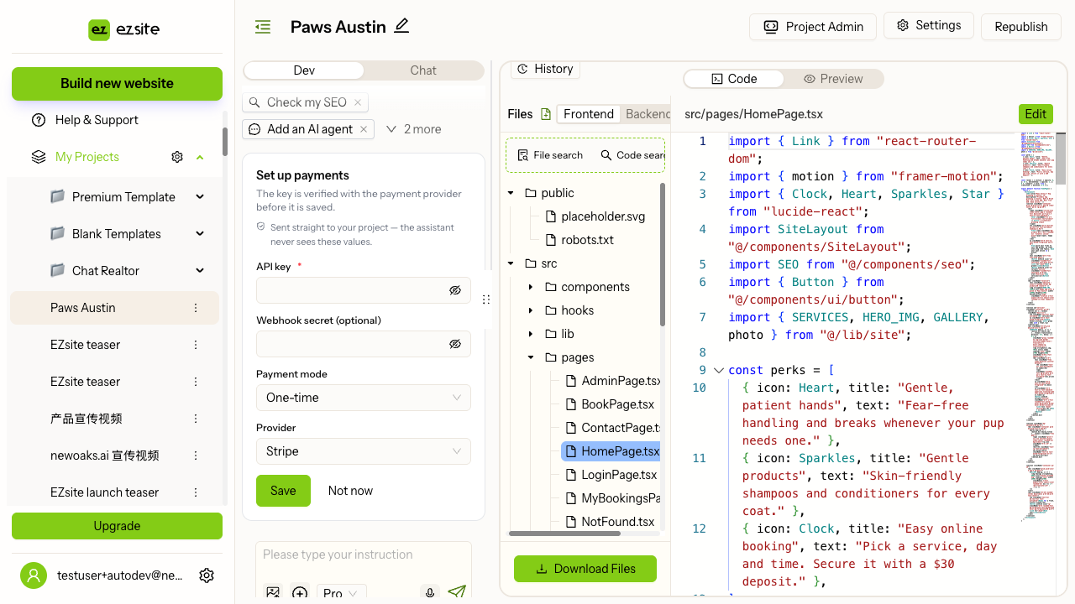The image size is (1075, 604).
Task: Select the Backend files tab
Action: (648, 114)
